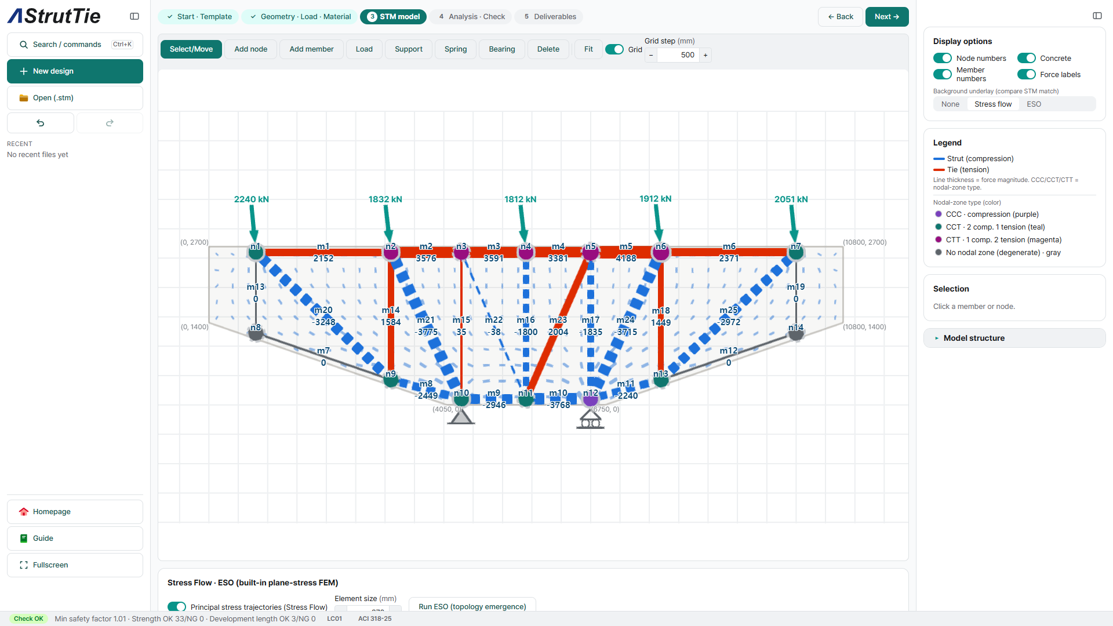Enter Fullscreen mode
Image resolution: width=1113 pixels, height=626 pixels.
coord(75,565)
